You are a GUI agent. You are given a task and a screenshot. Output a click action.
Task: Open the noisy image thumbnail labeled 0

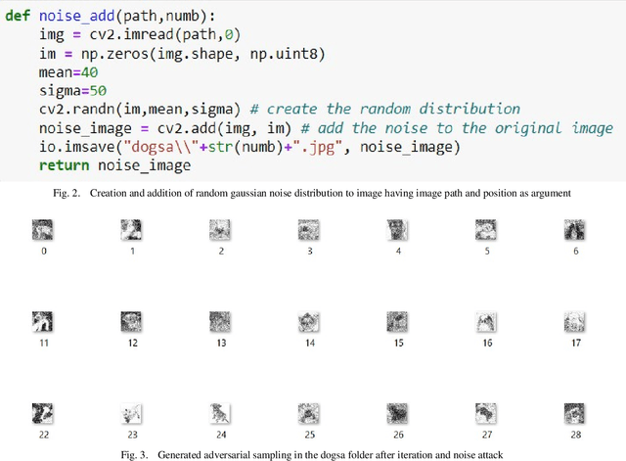pos(44,230)
